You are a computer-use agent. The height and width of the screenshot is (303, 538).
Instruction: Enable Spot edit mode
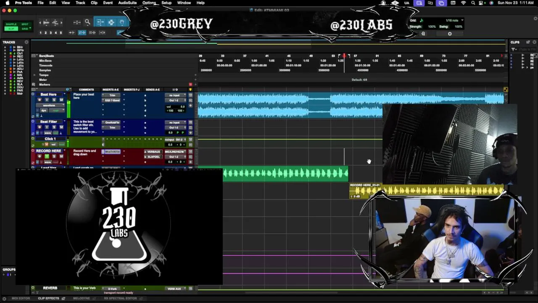[x=25, y=24]
